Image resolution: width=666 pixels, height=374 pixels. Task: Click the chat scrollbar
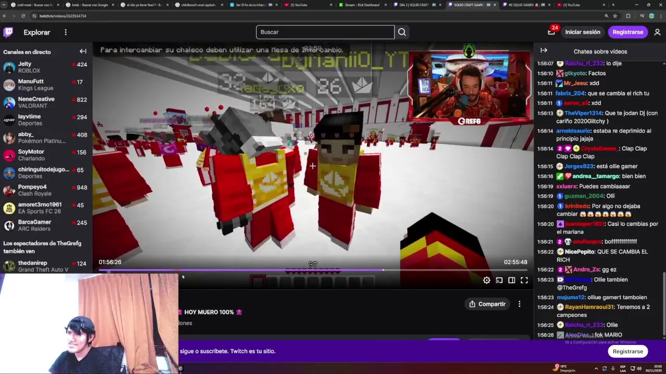(x=663, y=304)
